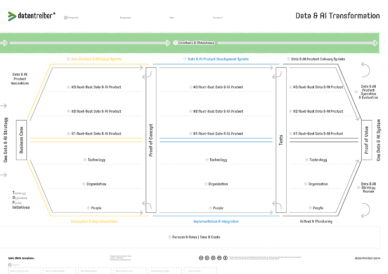Click the Green sticky notes legend box

pyautogui.click(x=24, y=271)
